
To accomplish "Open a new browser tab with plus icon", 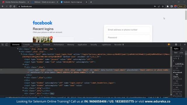I will click(x=91, y=2).
